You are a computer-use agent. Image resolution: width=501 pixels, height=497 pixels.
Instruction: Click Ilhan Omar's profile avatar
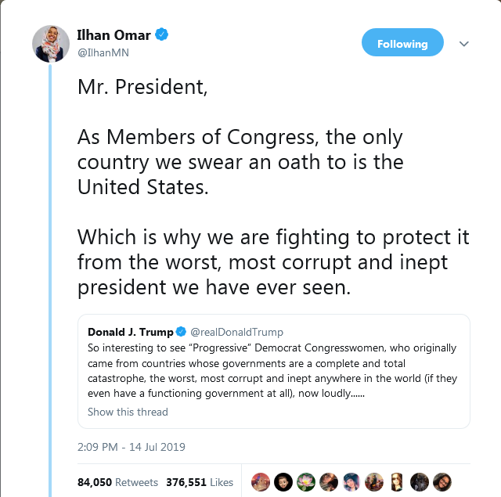click(51, 44)
